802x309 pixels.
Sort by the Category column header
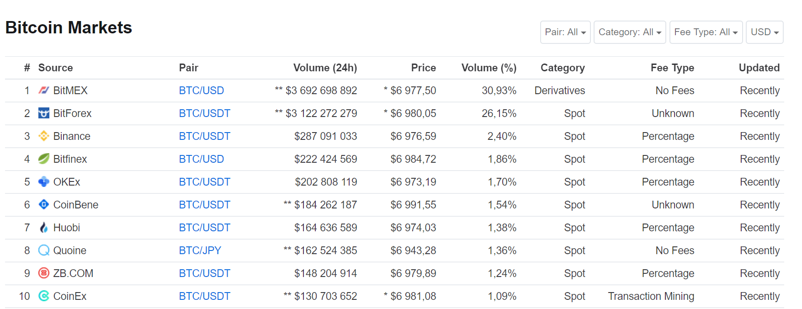[x=563, y=68]
